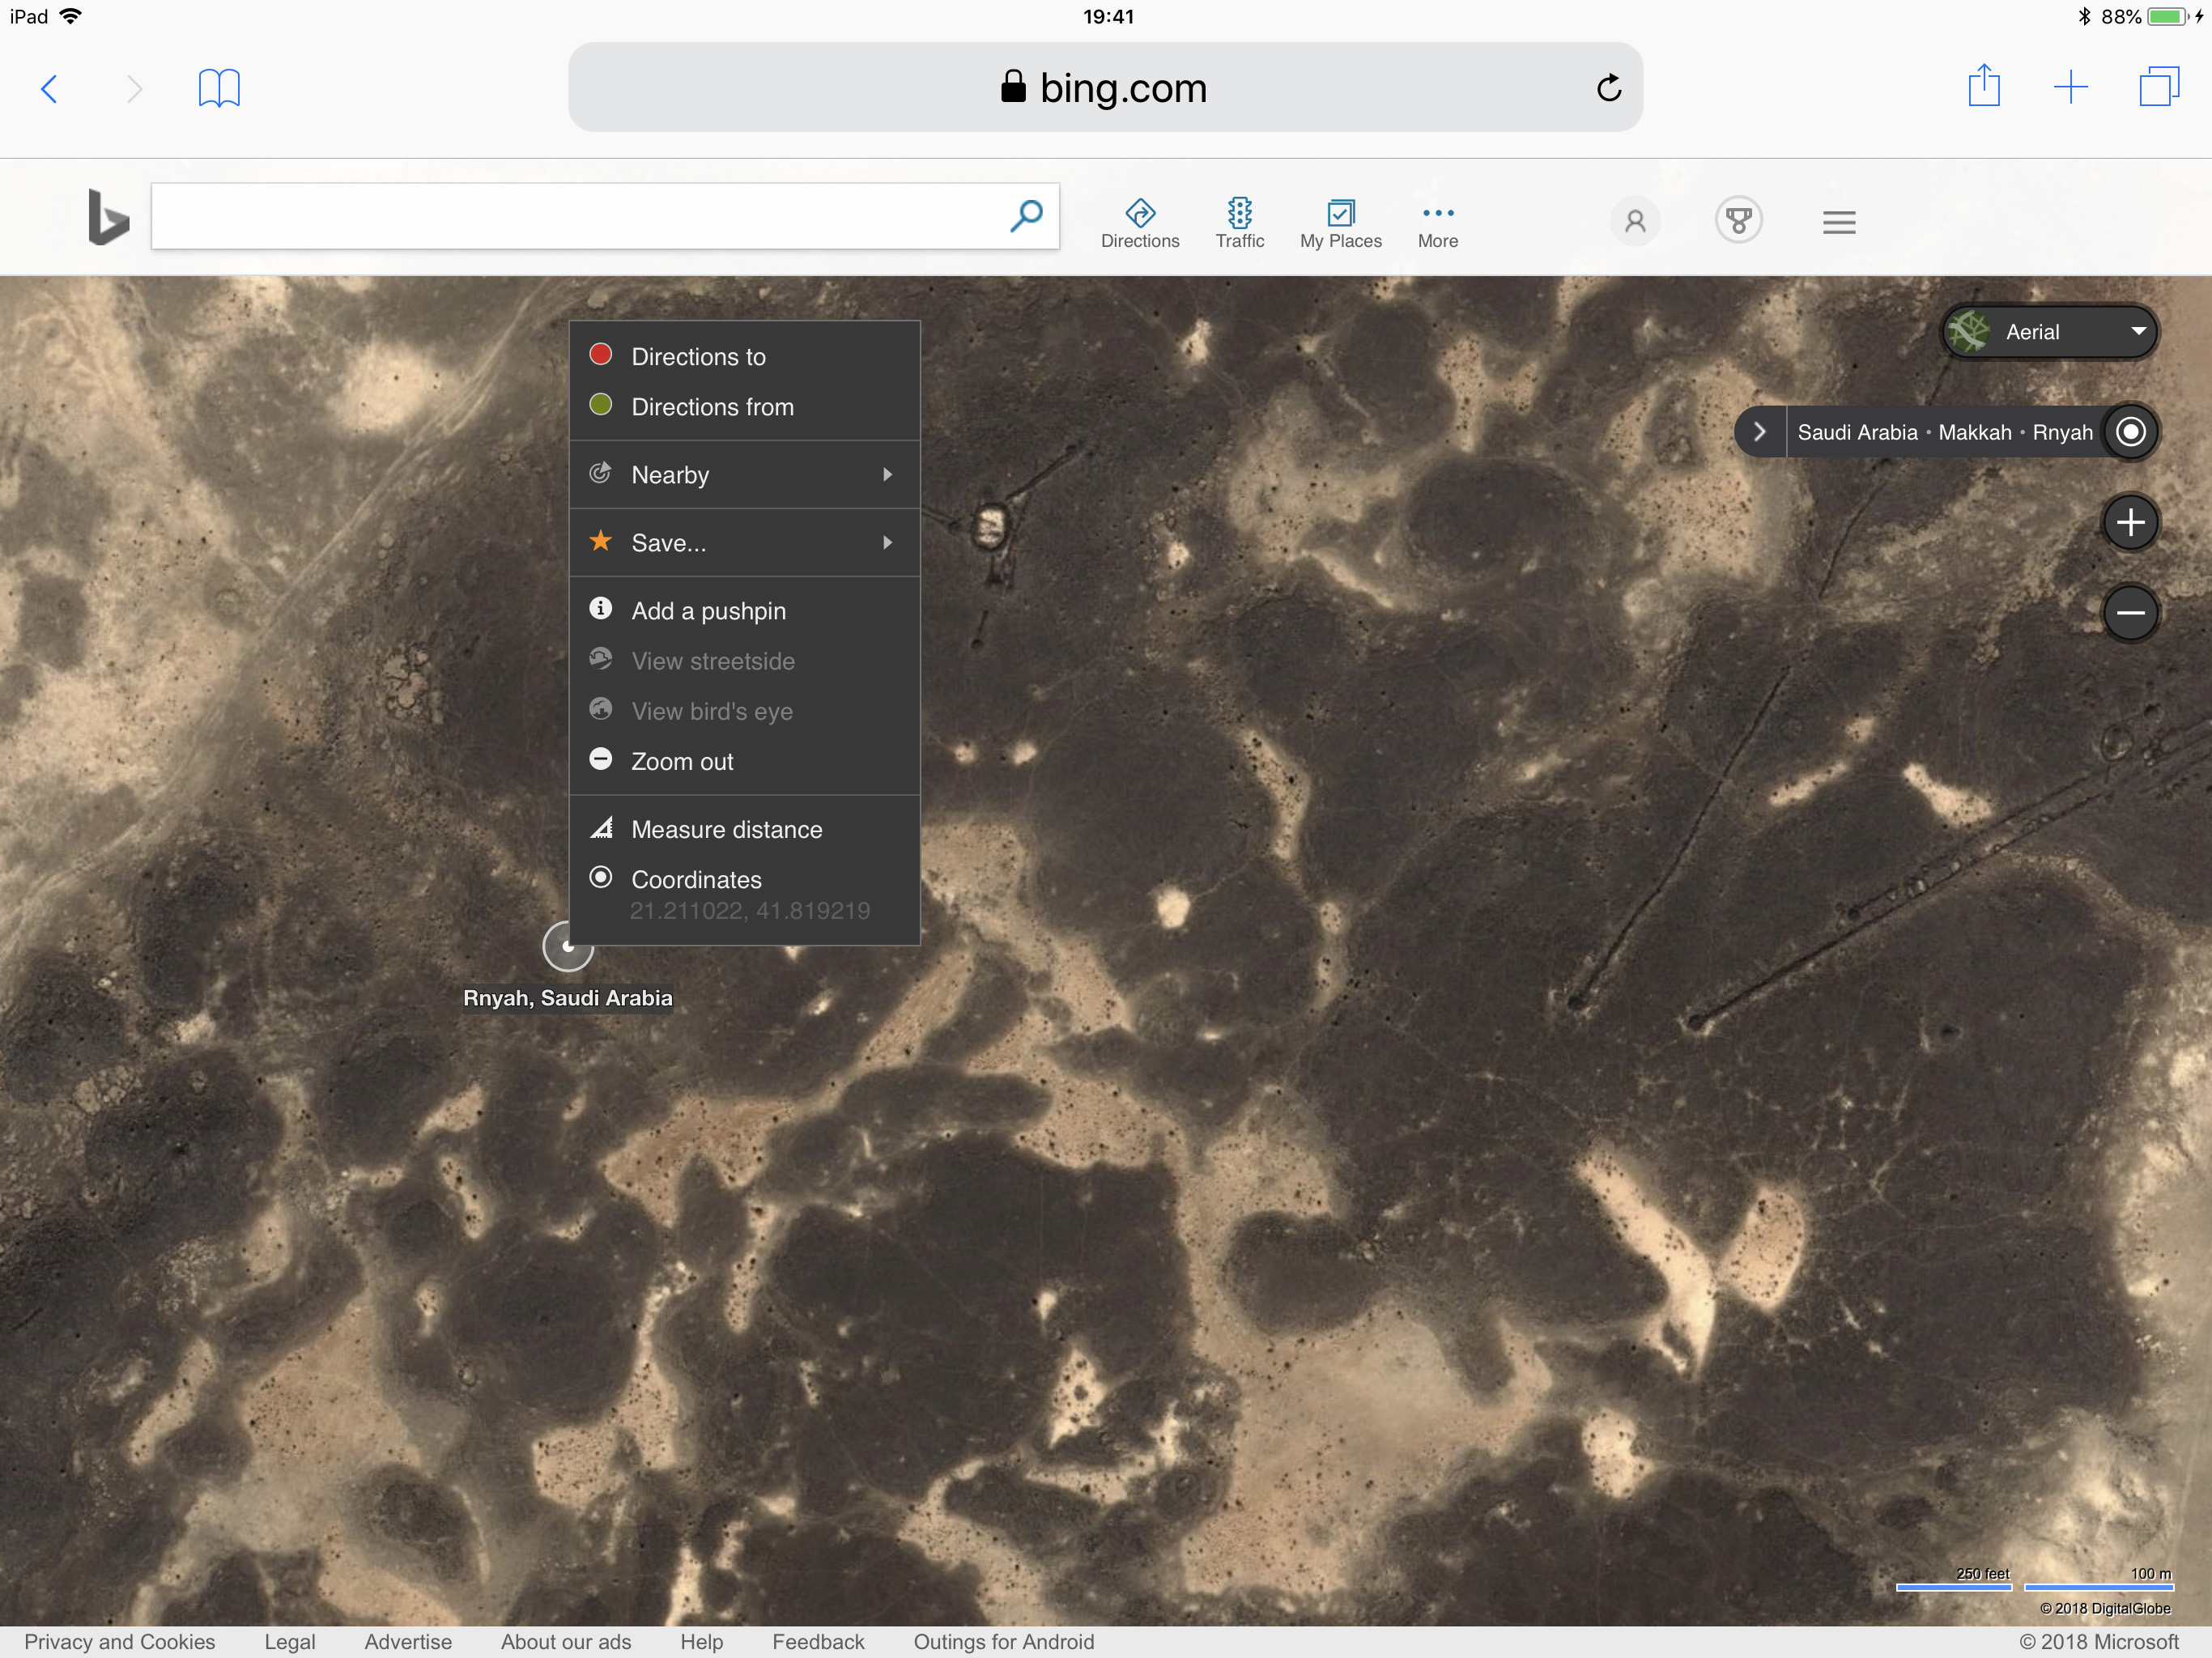Choose Measure distance from the menu
The image size is (2212, 1658).
coord(726,830)
